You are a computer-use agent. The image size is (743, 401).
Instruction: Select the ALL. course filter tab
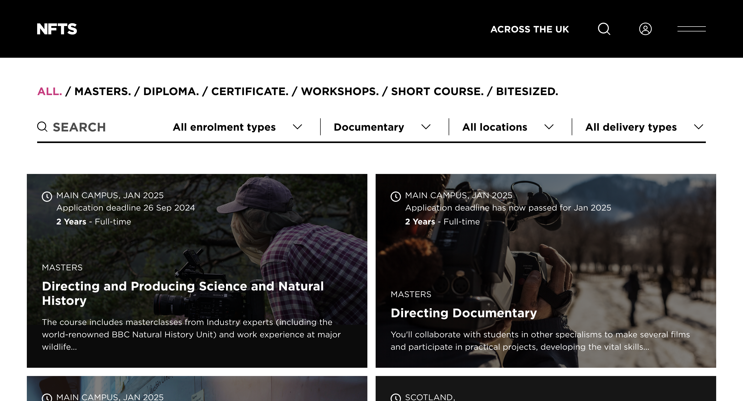(50, 91)
